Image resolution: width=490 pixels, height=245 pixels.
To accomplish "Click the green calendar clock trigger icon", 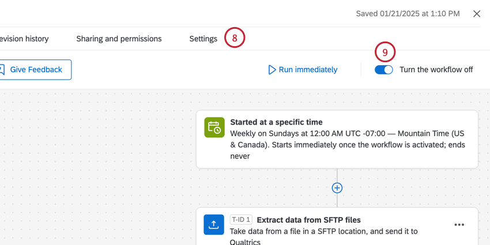I will click(214, 127).
